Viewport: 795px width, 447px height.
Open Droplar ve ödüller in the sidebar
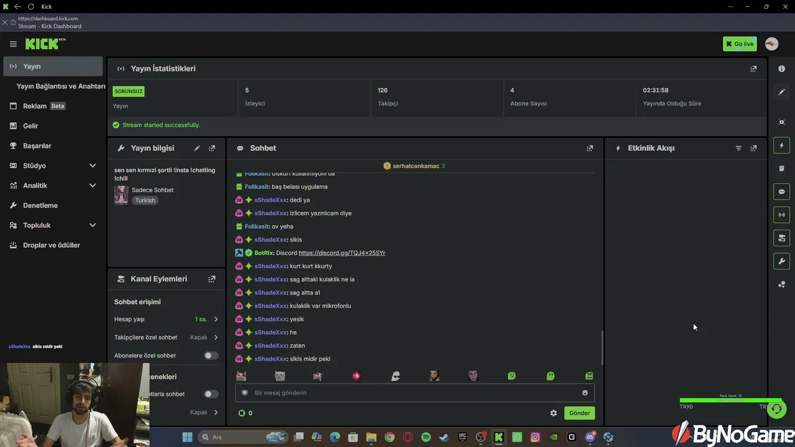click(53, 245)
